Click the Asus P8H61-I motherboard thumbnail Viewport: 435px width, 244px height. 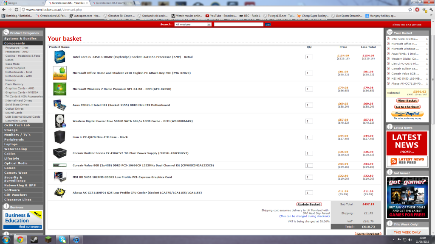click(59, 105)
